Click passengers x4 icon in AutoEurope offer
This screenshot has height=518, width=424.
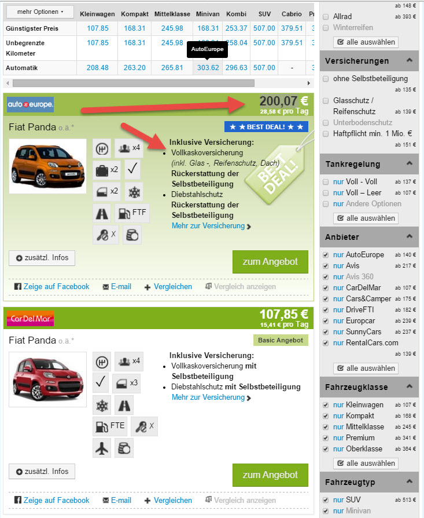tap(129, 148)
